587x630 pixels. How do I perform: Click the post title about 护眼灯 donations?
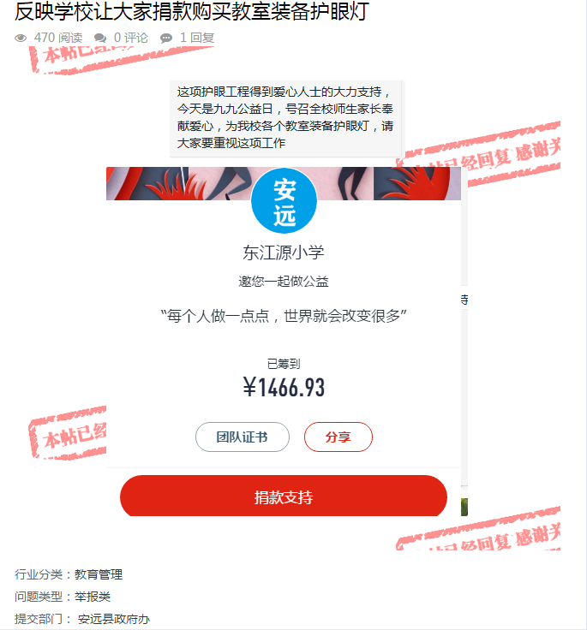191,11
